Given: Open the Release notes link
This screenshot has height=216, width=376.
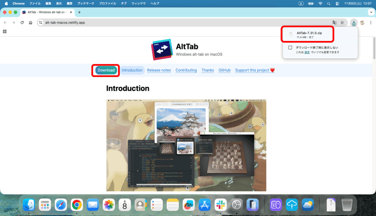Looking at the screenshot, I should click(159, 70).
